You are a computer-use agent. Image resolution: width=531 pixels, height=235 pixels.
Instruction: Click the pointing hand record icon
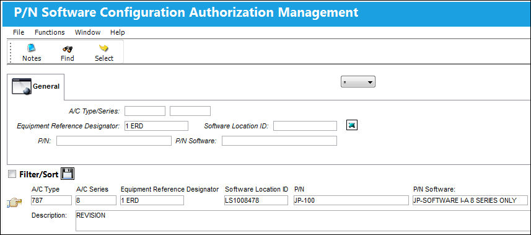(14, 203)
